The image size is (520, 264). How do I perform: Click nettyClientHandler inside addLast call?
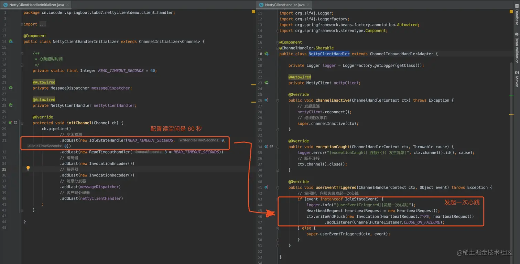[x=100, y=198]
